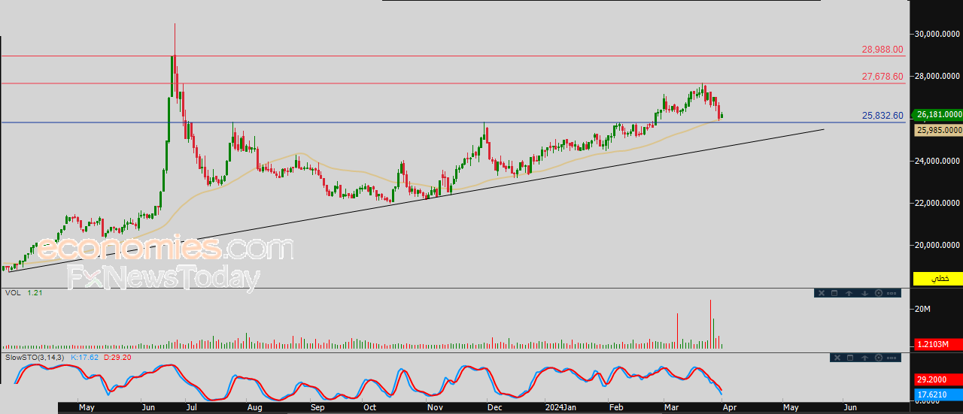The width and height of the screenshot is (963, 414).
Task: Click the red 29.2000 stochastic D tag
Action: coord(938,381)
